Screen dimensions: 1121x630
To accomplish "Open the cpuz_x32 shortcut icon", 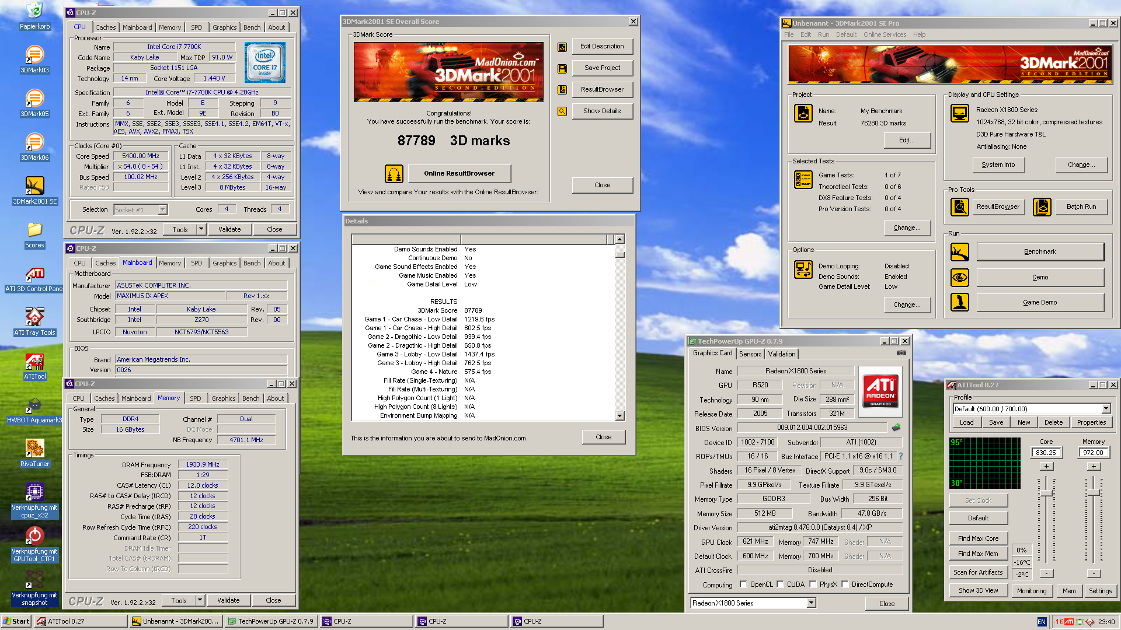I will tap(34, 493).
